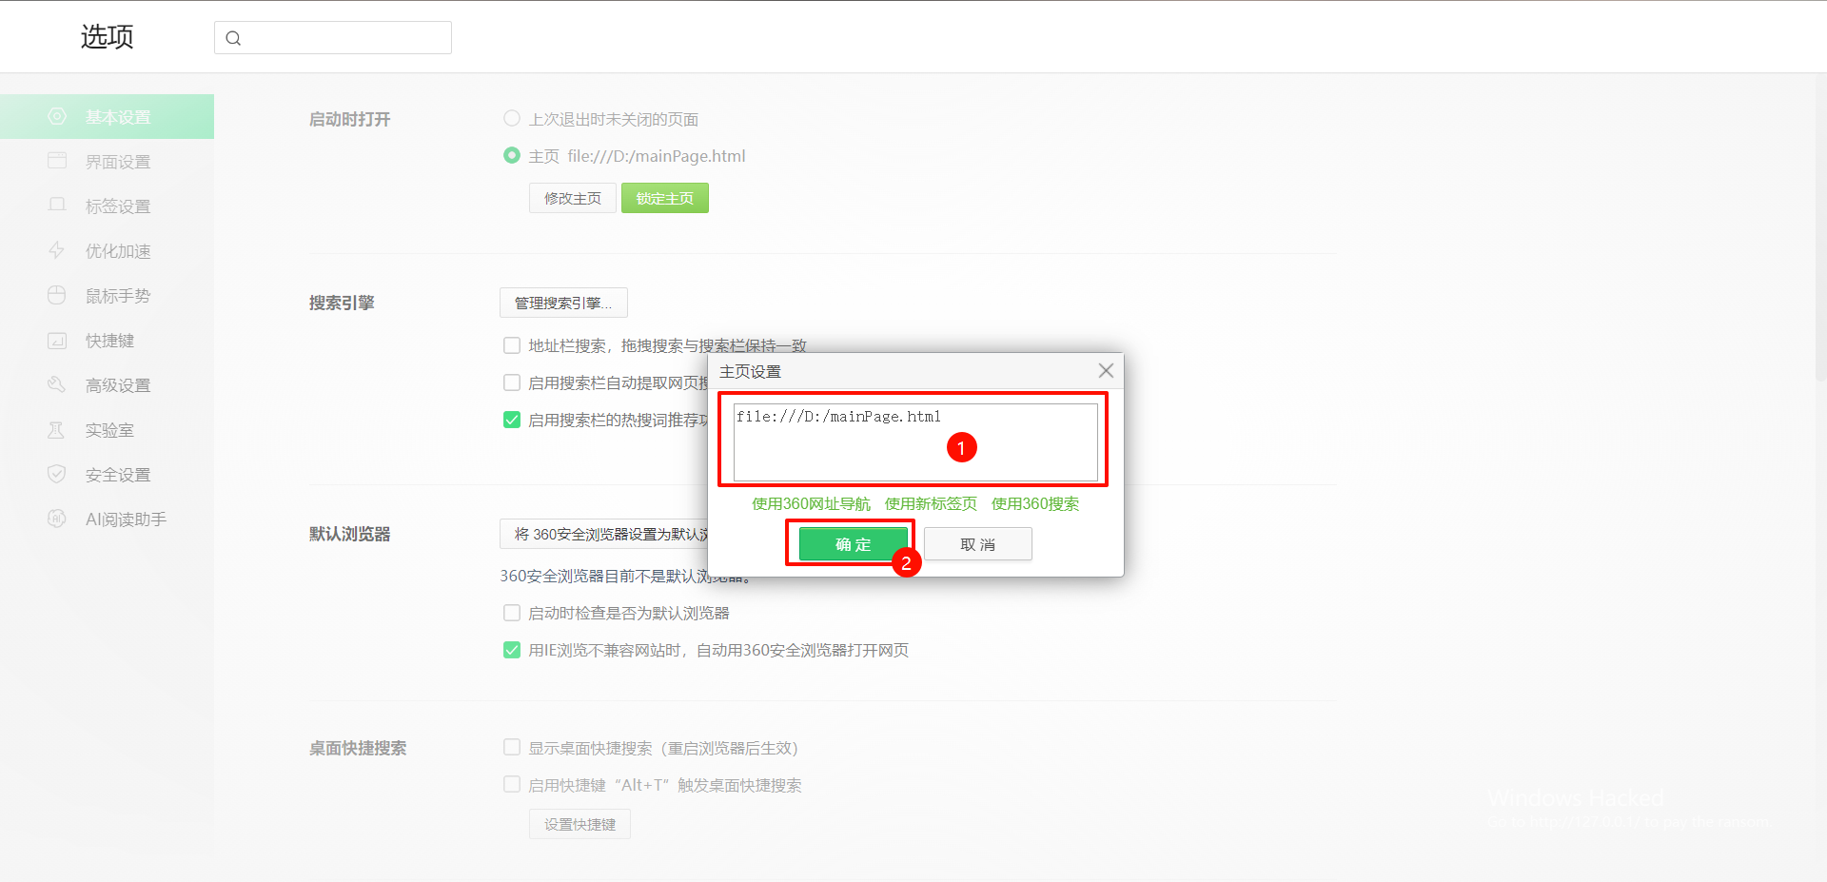Click the 实验室 flask icon

(x=57, y=430)
